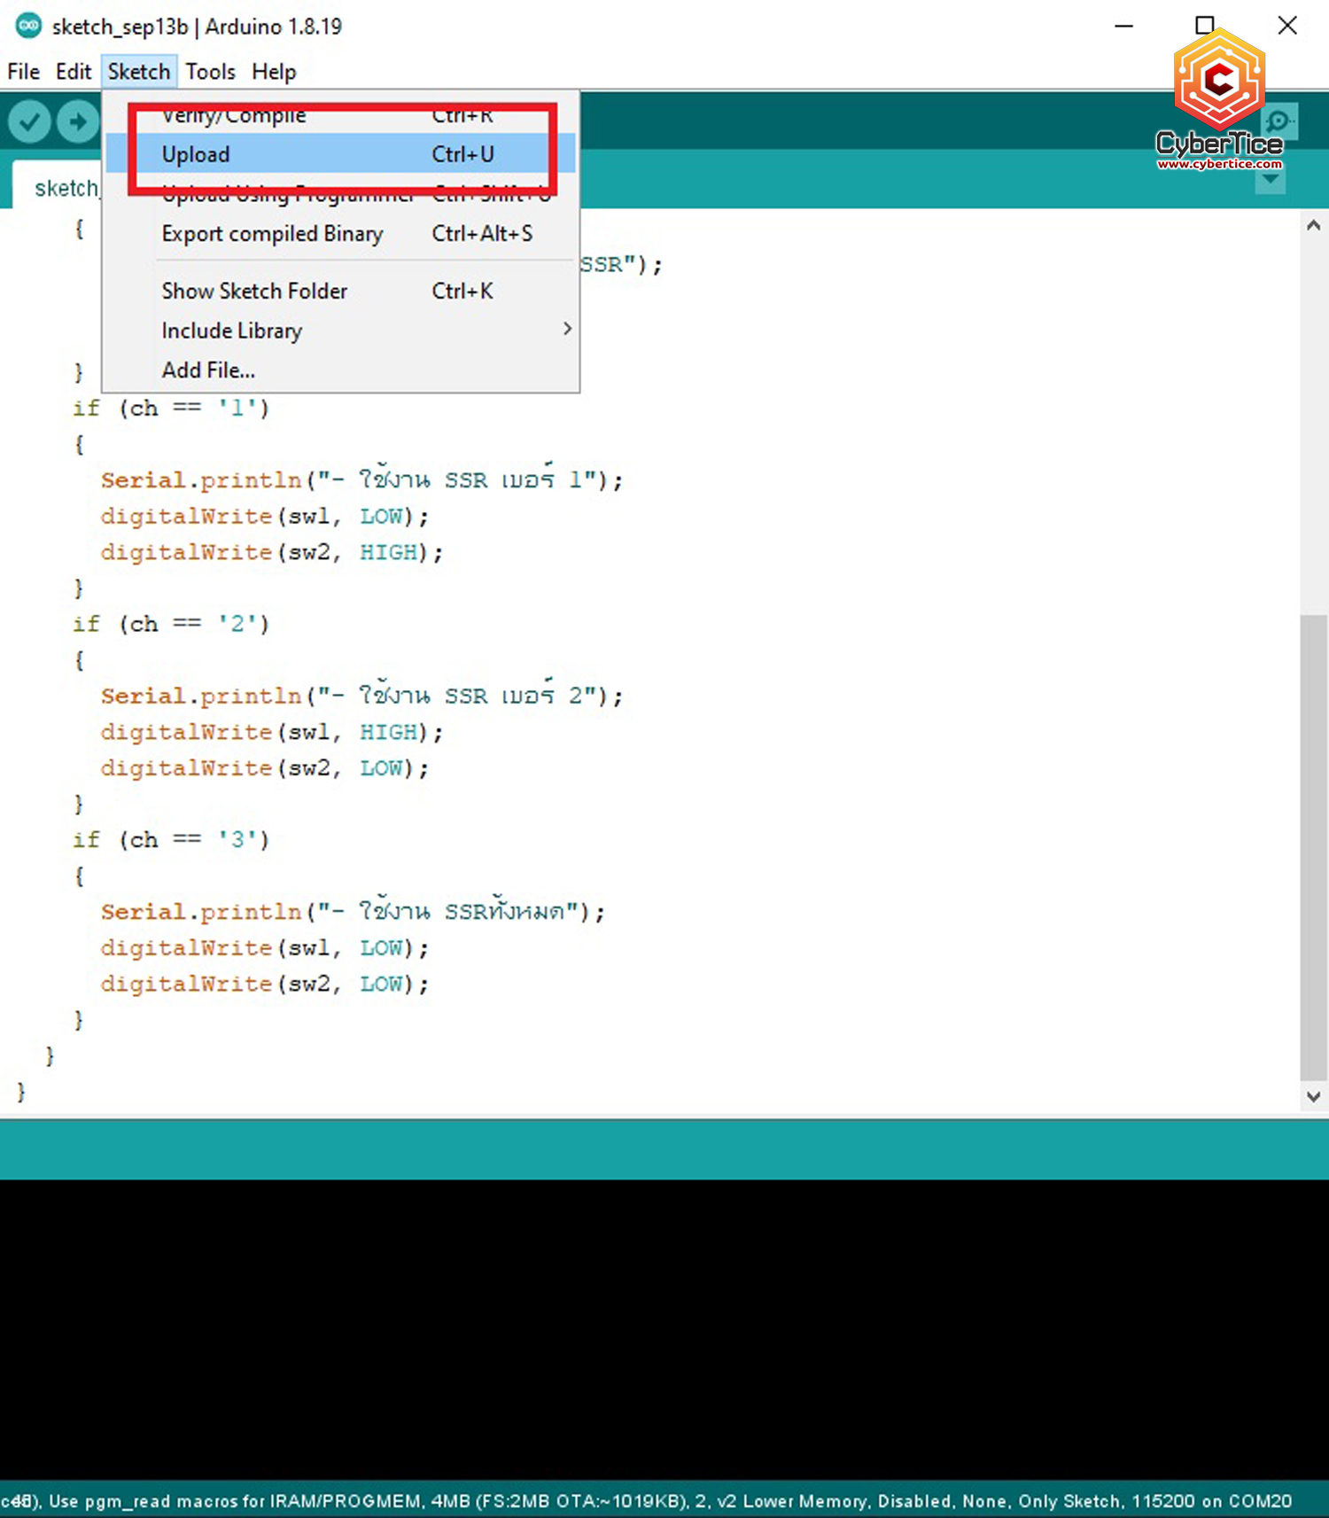Open the Edit menu

point(74,72)
